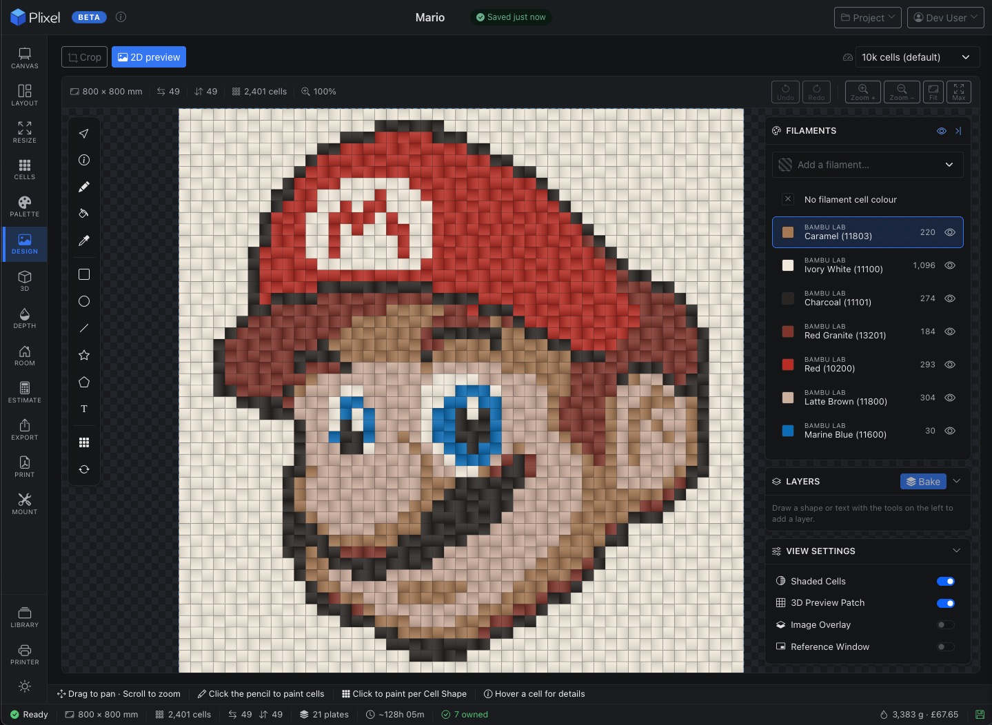992x725 pixels.
Task: Click the Bake layers button
Action: coord(923,482)
